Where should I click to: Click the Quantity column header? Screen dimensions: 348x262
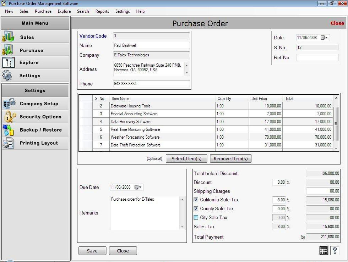pyautogui.click(x=232, y=99)
